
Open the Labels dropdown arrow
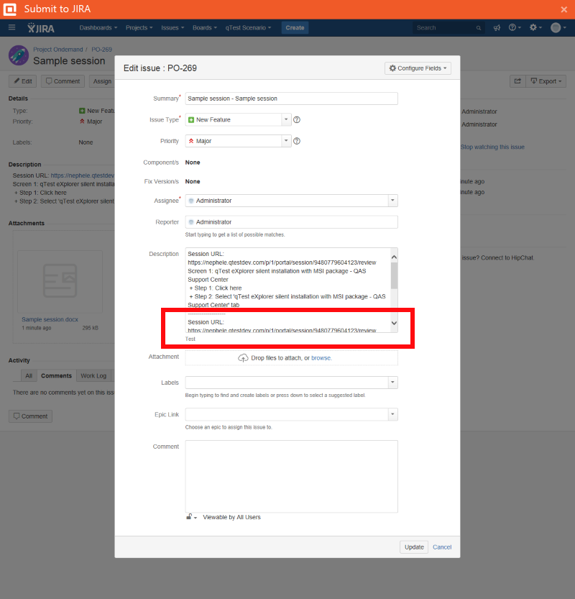pos(392,383)
